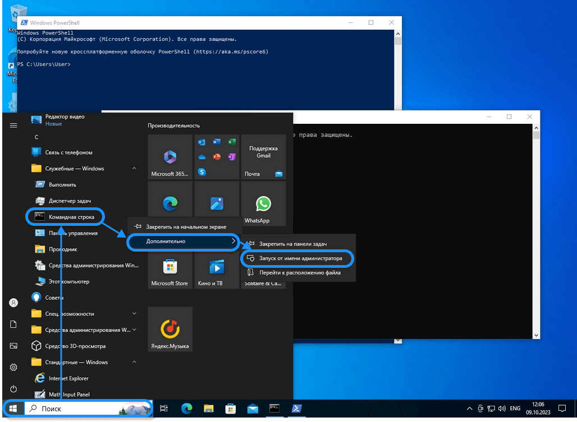Image resolution: width=577 pixels, height=422 pixels.
Task: Click the Power button in Start sidebar
Action: tap(13, 388)
